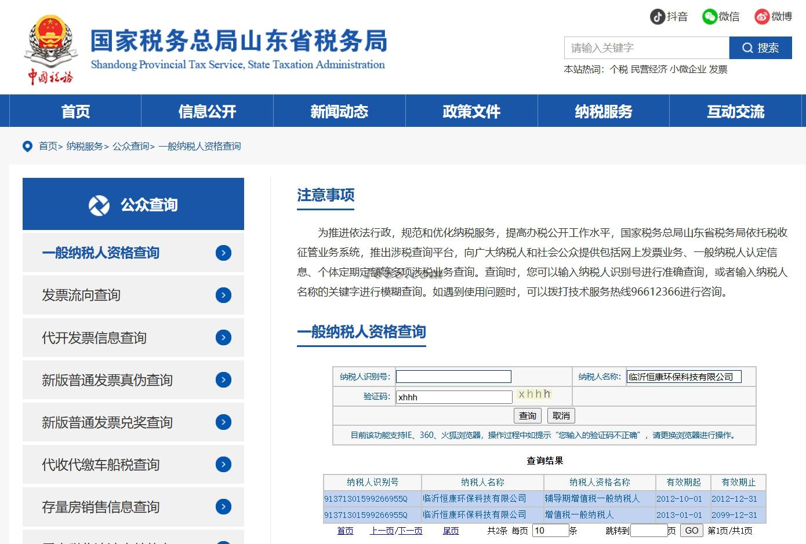Open the 政策文件 navigation tab
This screenshot has height=544, width=806.
pos(471,111)
